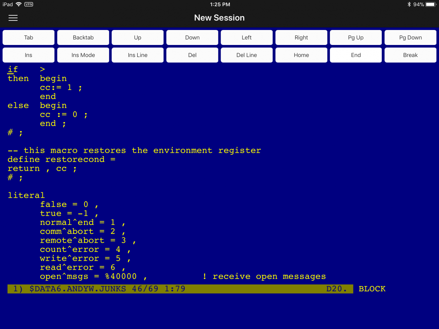
Task: Toggle Ins Mode
Action: (x=83, y=55)
